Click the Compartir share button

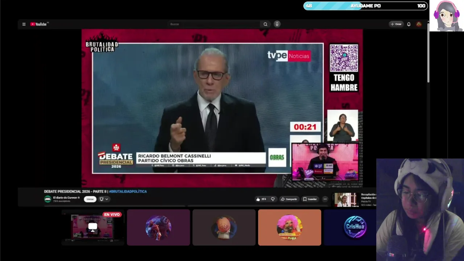pyautogui.click(x=289, y=199)
